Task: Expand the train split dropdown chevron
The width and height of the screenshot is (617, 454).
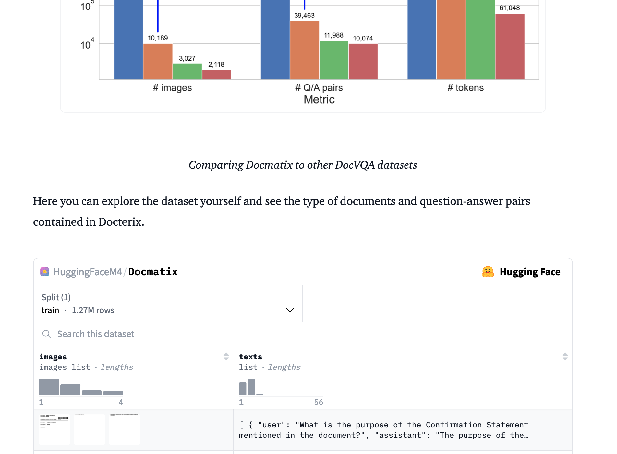Action: (x=290, y=310)
